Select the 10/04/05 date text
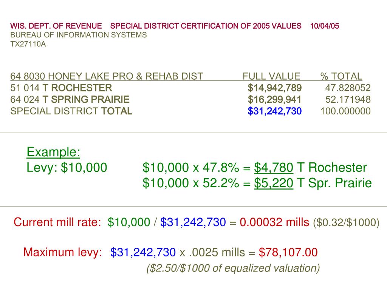The height and width of the screenshot is (290, 387). (325, 26)
